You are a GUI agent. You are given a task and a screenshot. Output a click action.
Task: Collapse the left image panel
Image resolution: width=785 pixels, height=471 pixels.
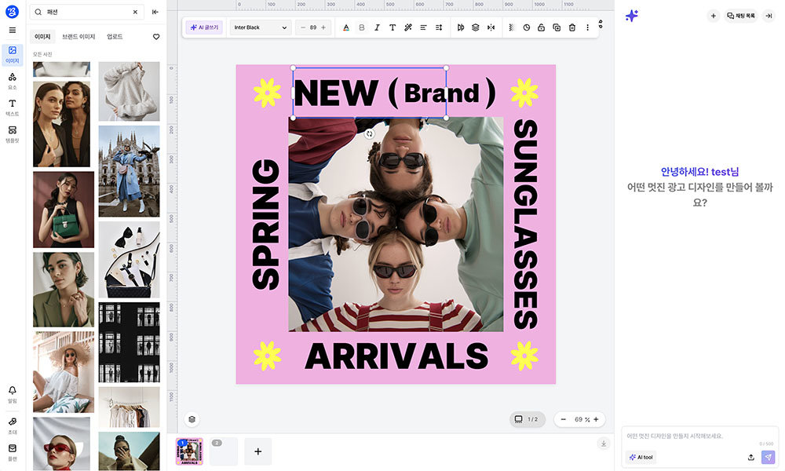155,13
